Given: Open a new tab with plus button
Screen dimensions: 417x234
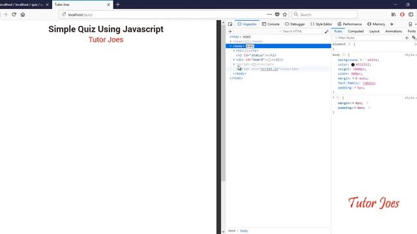Looking at the screenshot, I should point(118,5).
